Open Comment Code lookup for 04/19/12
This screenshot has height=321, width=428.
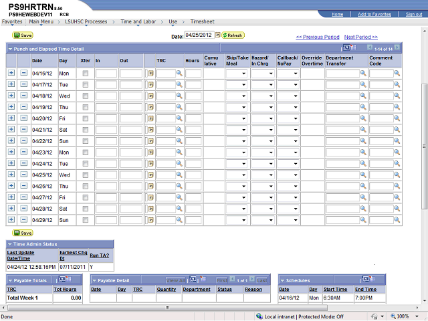397,107
